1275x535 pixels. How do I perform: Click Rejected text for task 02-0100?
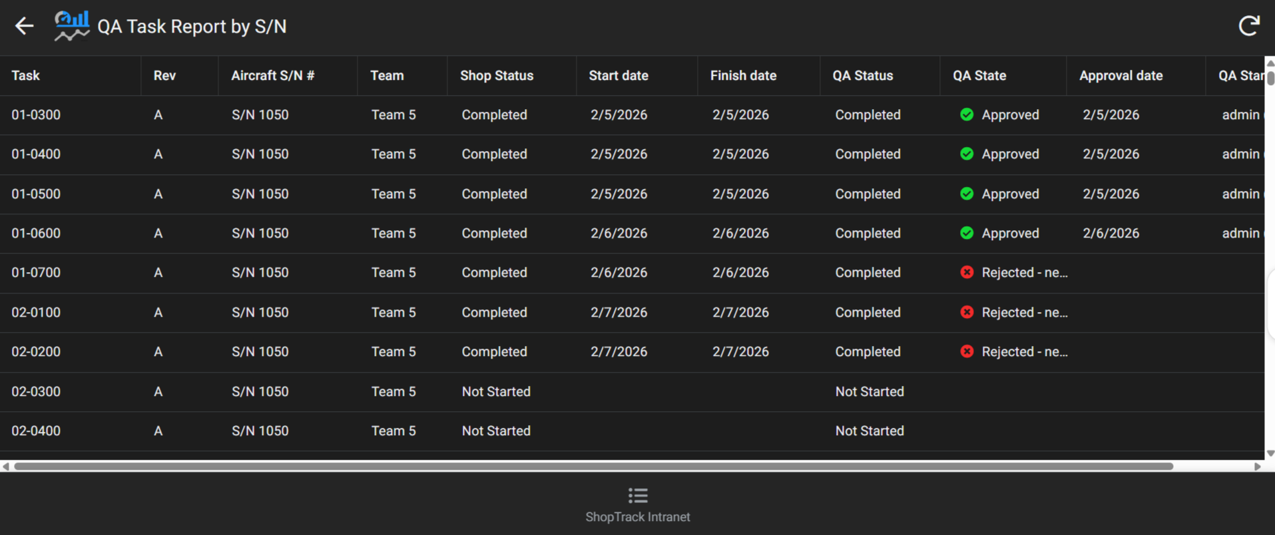(1024, 312)
